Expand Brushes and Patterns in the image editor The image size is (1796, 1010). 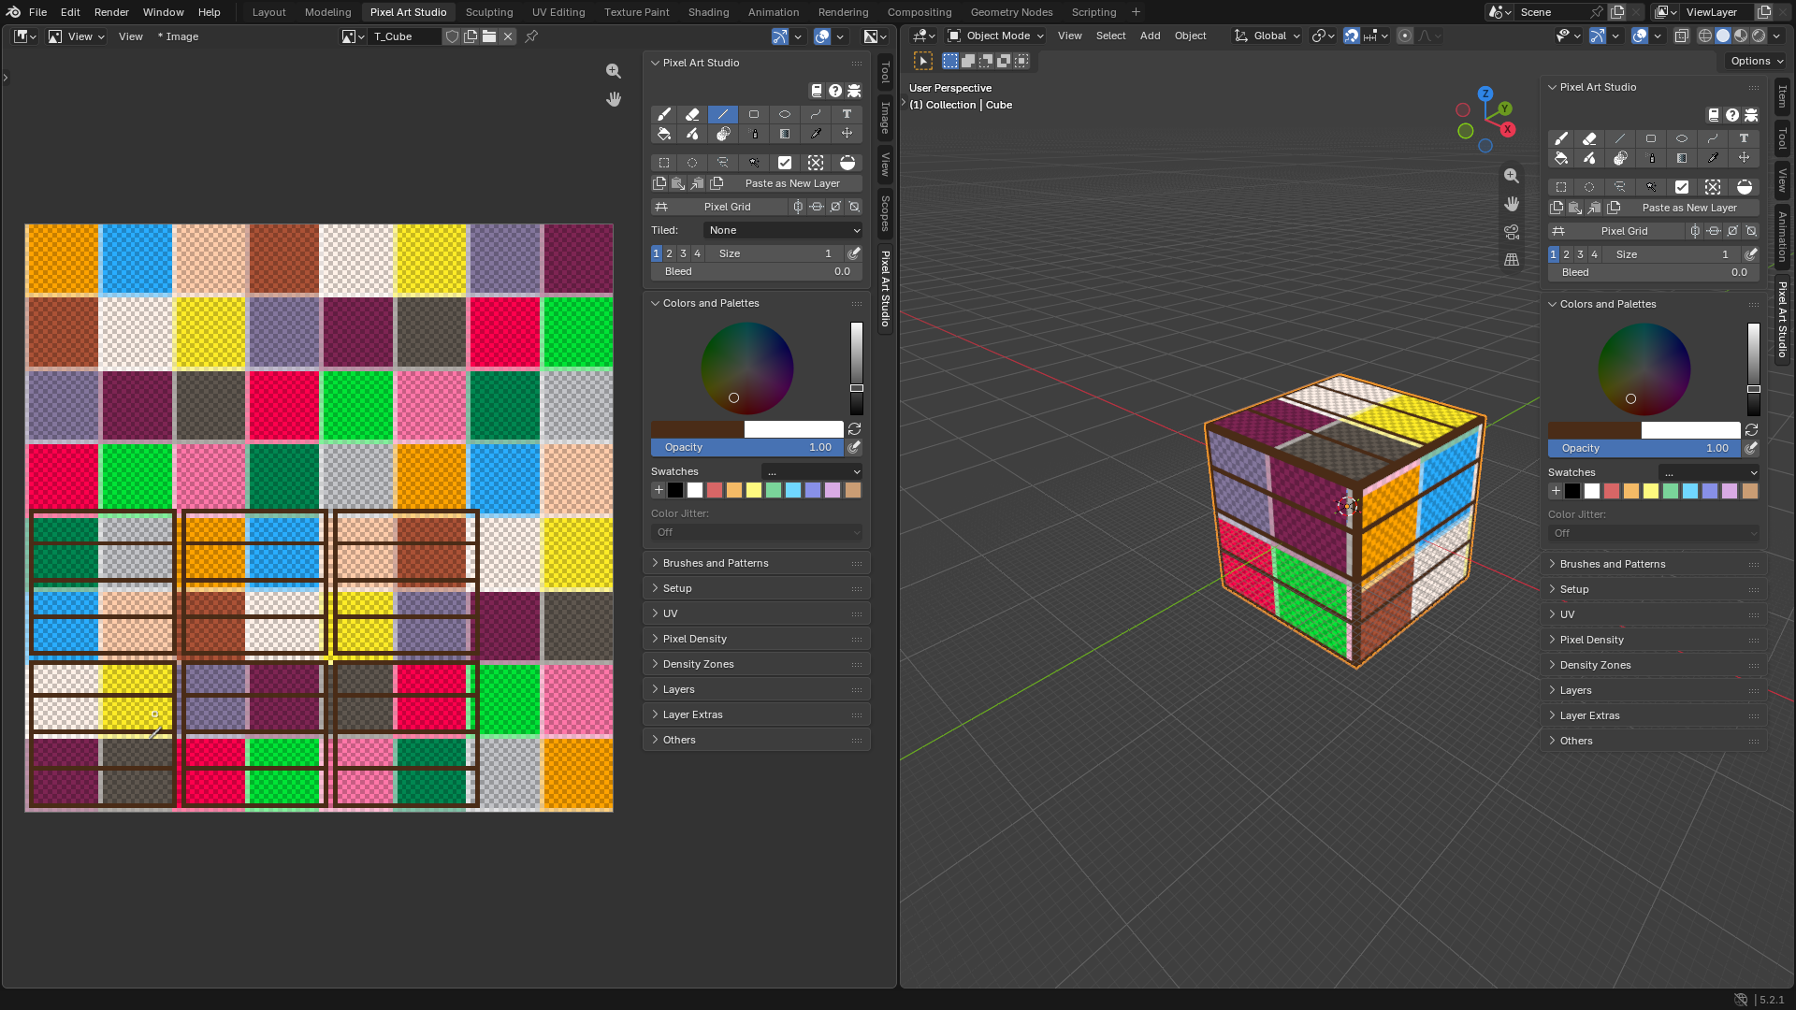click(x=757, y=563)
